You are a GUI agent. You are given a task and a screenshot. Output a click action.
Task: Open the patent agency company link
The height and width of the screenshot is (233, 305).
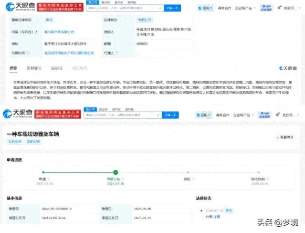coord(69,53)
